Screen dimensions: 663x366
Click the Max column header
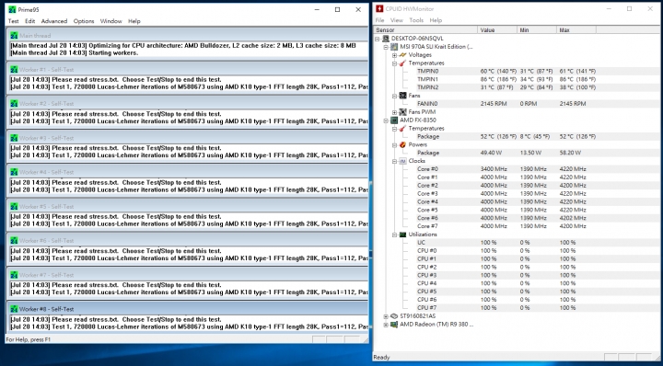(x=576, y=30)
